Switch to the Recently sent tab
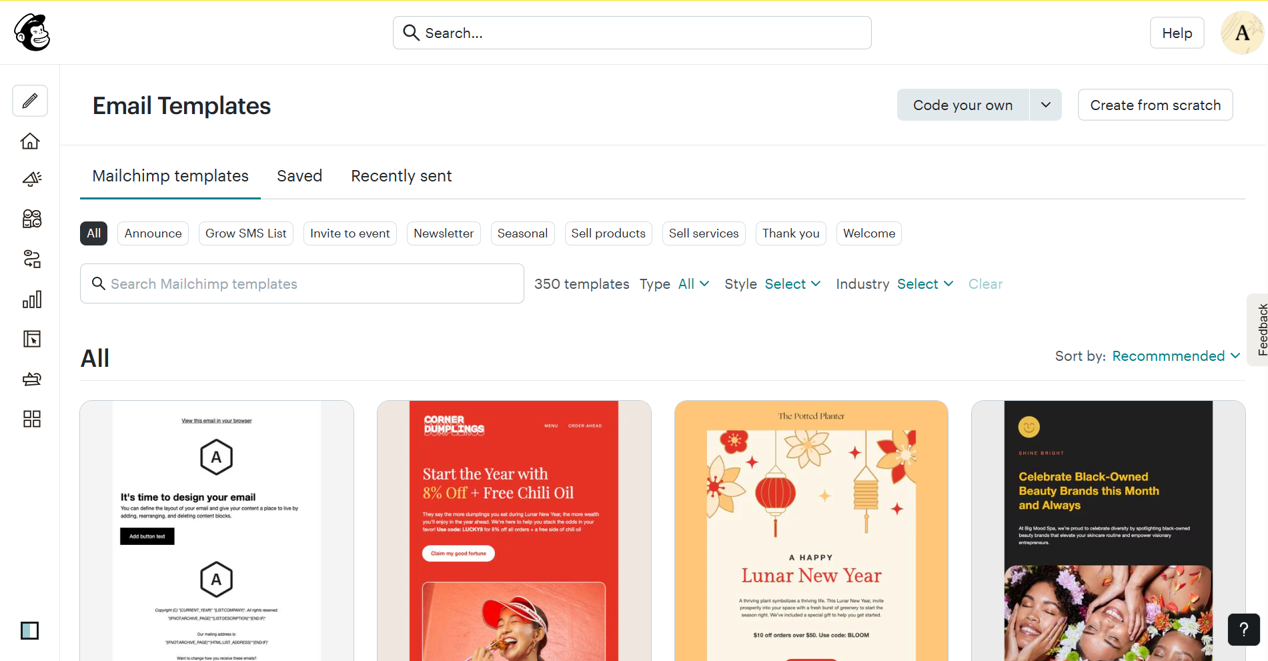1268x661 pixels. tap(401, 176)
